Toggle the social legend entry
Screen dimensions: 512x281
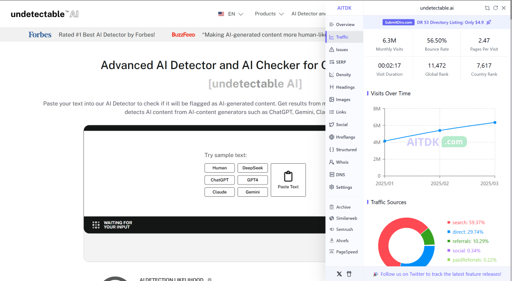[x=464, y=251]
